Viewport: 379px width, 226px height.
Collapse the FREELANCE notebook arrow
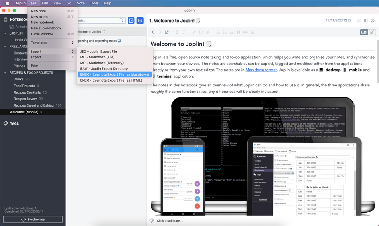(x=5, y=46)
